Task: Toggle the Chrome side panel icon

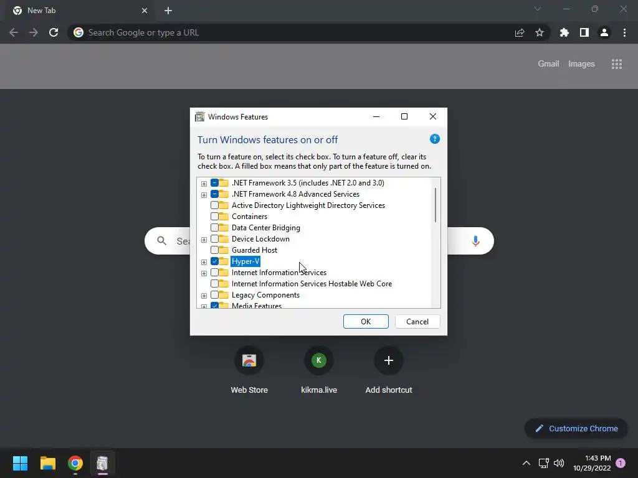Action: [584, 32]
